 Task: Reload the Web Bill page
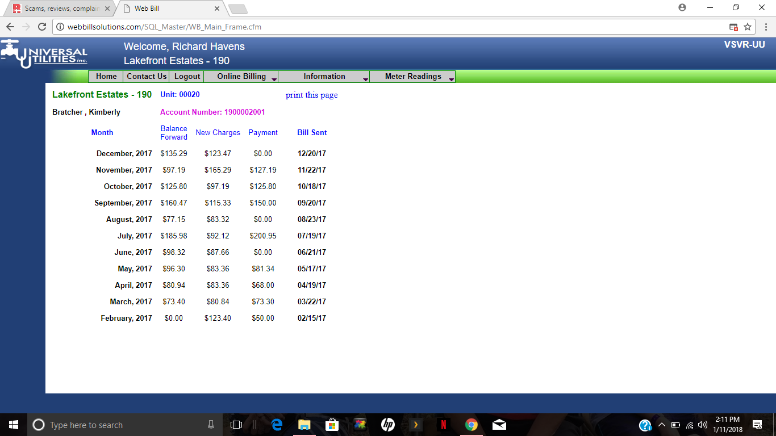pyautogui.click(x=42, y=27)
